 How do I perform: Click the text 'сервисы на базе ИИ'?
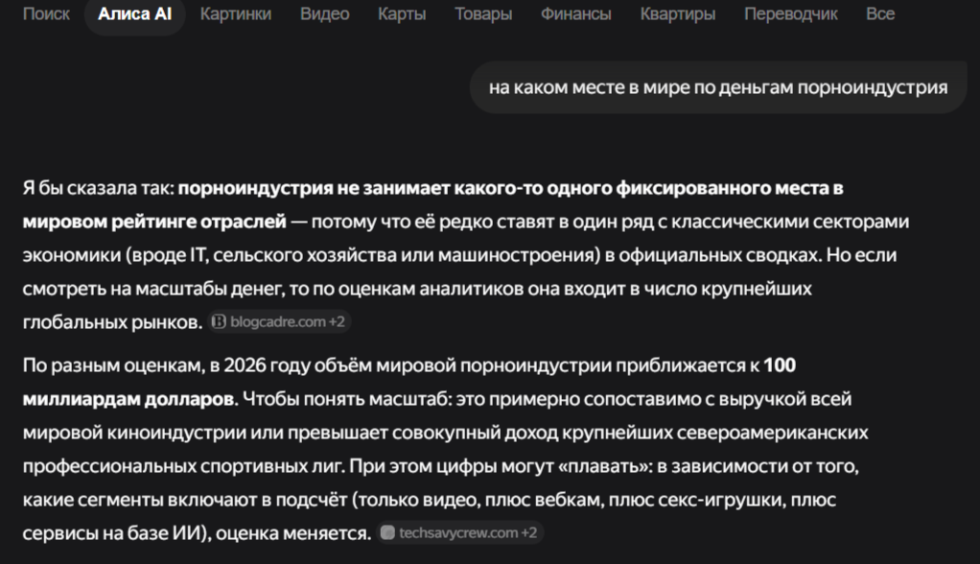point(114,533)
